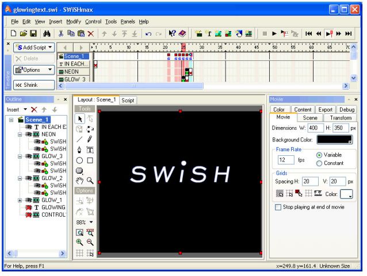This screenshot has height=276, width=367.
Task: Click the New file icon in the toolbar
Action: [14, 34]
